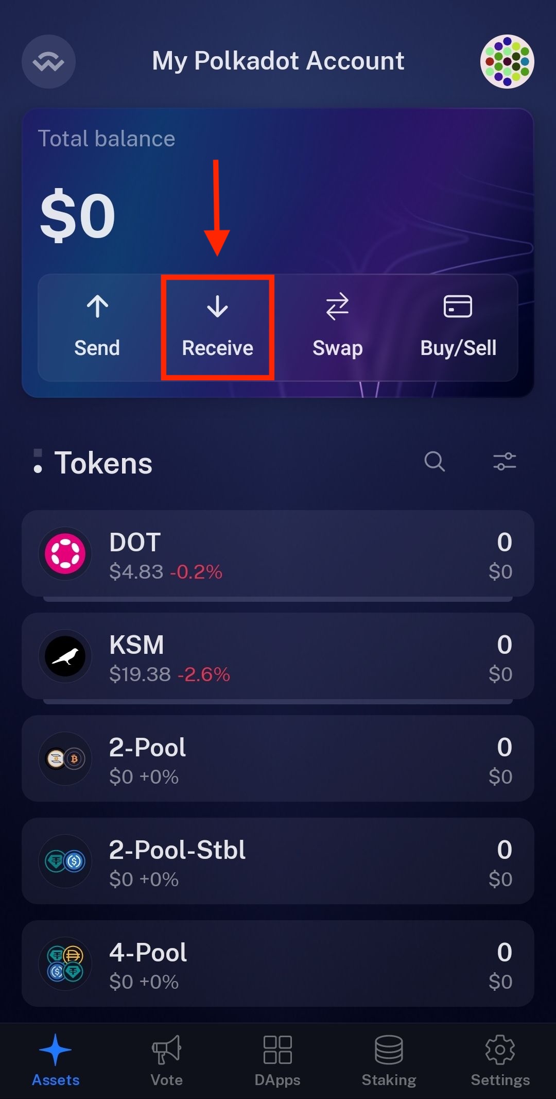Tap the Send arrow button
The height and width of the screenshot is (1099, 556).
tap(97, 327)
